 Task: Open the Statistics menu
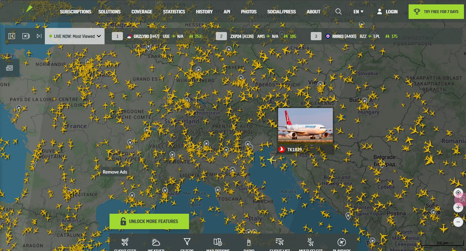174,12
